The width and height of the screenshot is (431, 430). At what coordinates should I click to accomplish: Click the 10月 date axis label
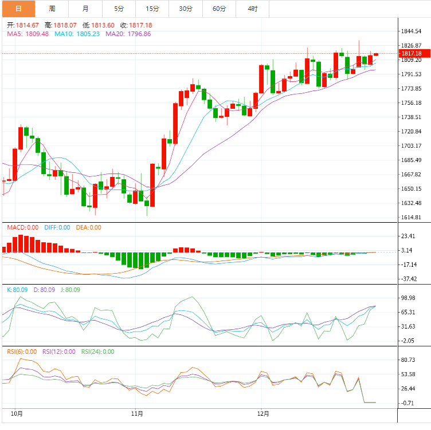[x=17, y=413]
